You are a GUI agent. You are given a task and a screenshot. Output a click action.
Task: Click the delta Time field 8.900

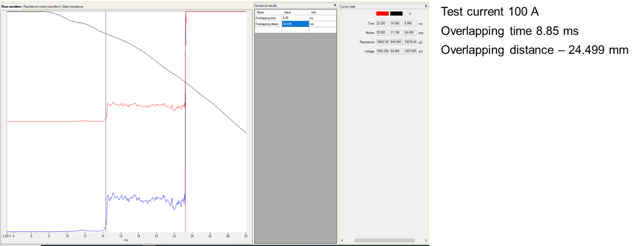(x=410, y=23)
